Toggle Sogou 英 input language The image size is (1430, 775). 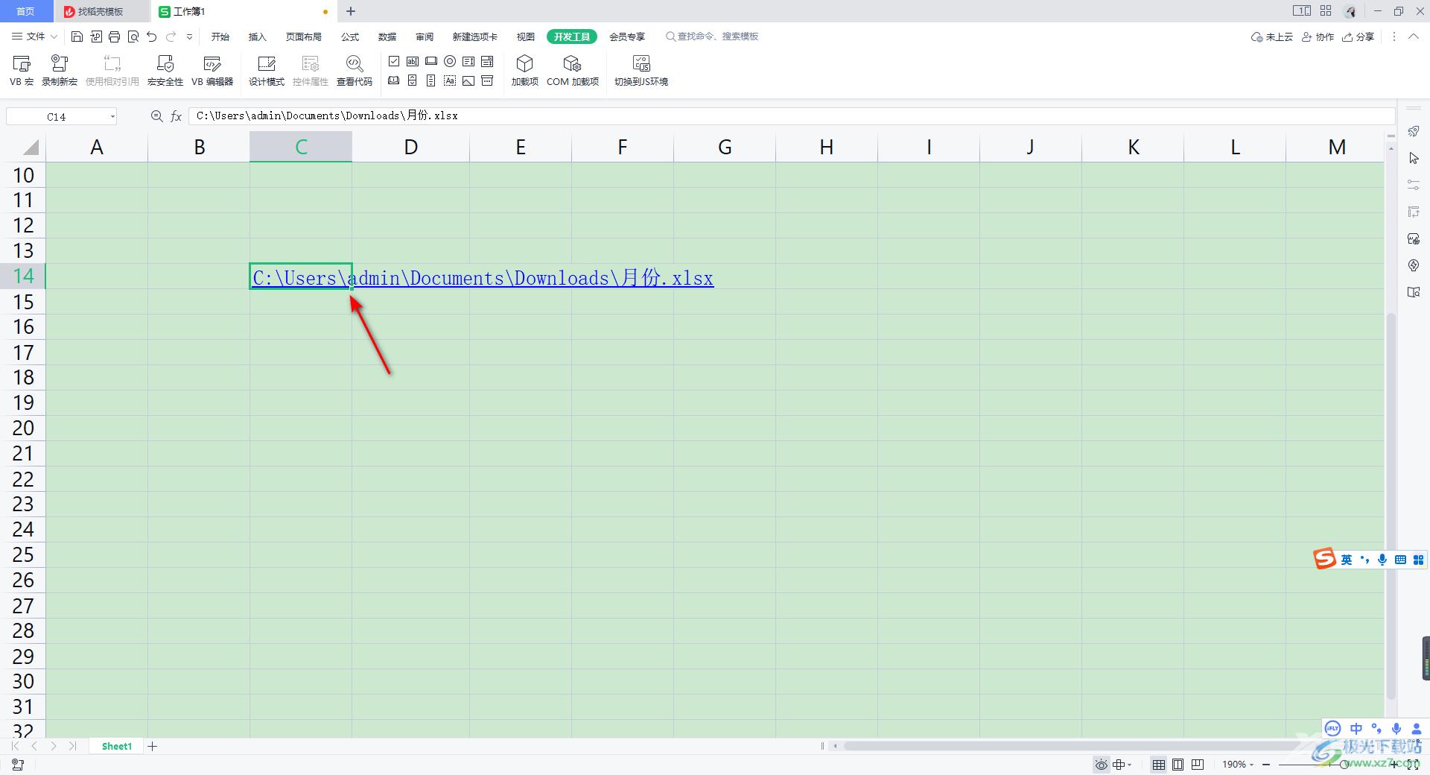[1347, 560]
